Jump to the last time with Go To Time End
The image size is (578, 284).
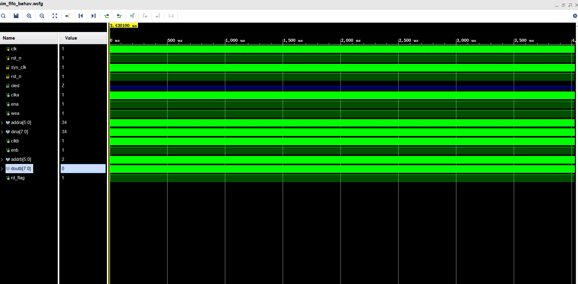pos(93,16)
